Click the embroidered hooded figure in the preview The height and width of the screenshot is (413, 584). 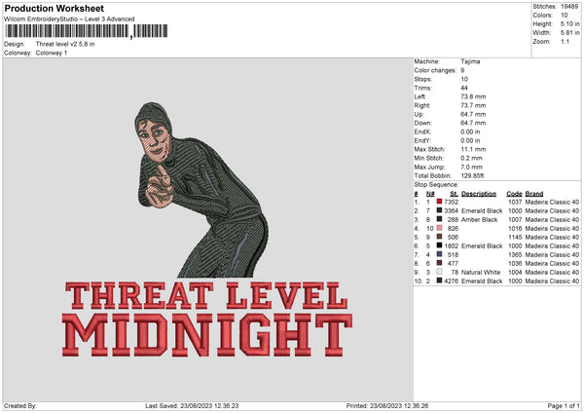(x=201, y=190)
